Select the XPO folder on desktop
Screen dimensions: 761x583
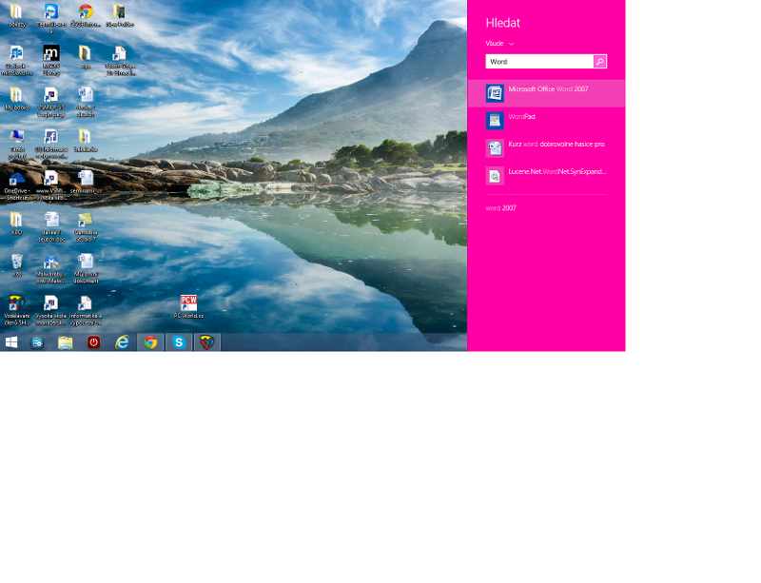pos(16,223)
